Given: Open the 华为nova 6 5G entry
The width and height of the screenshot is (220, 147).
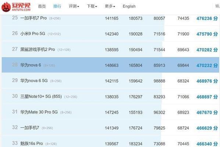Looking at the screenshot, I should point(34,80).
